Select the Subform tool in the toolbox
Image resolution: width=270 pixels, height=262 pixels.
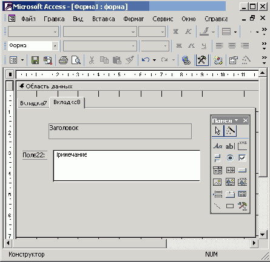click(x=242, y=194)
